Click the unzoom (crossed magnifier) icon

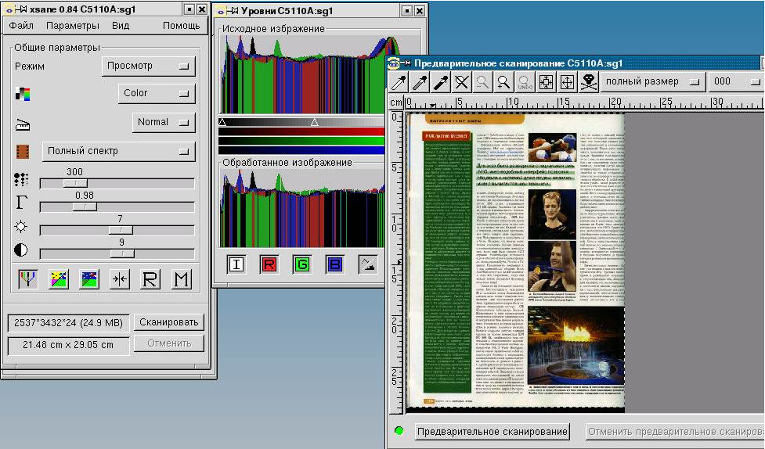click(x=462, y=81)
